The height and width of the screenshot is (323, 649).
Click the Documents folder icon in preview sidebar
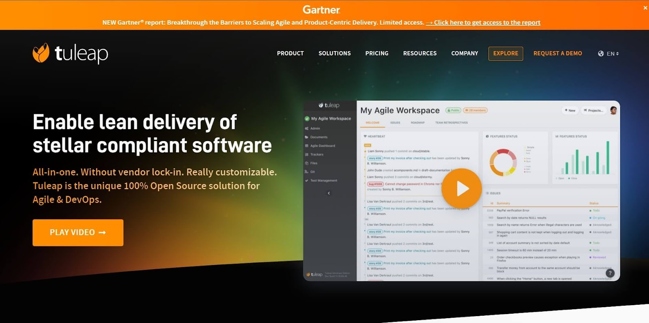(x=307, y=137)
